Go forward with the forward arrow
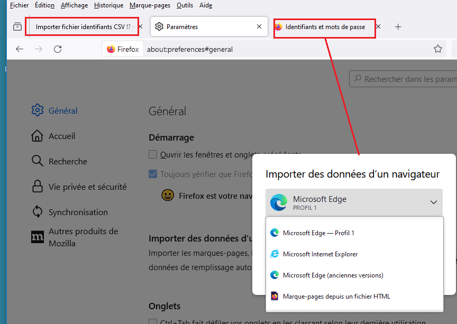This screenshot has width=457, height=324. pos(39,49)
